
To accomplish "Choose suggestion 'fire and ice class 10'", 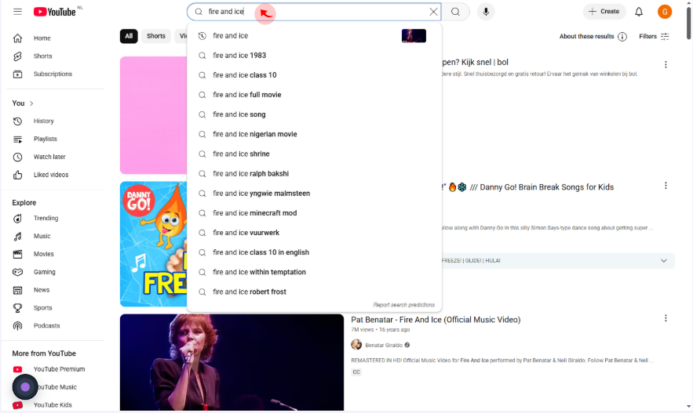I will click(x=314, y=75).
